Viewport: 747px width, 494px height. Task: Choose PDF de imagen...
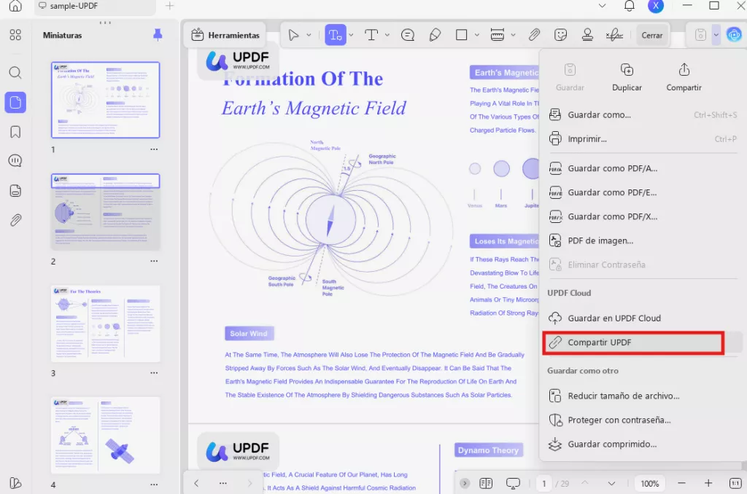[643, 241]
